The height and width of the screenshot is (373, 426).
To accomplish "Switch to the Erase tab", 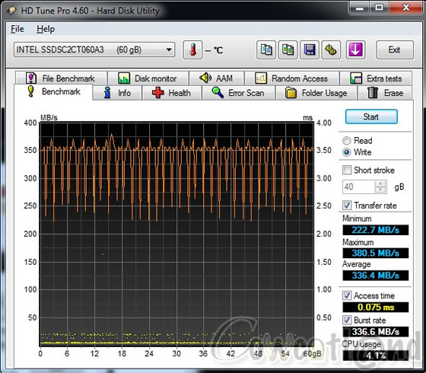I will click(x=385, y=93).
